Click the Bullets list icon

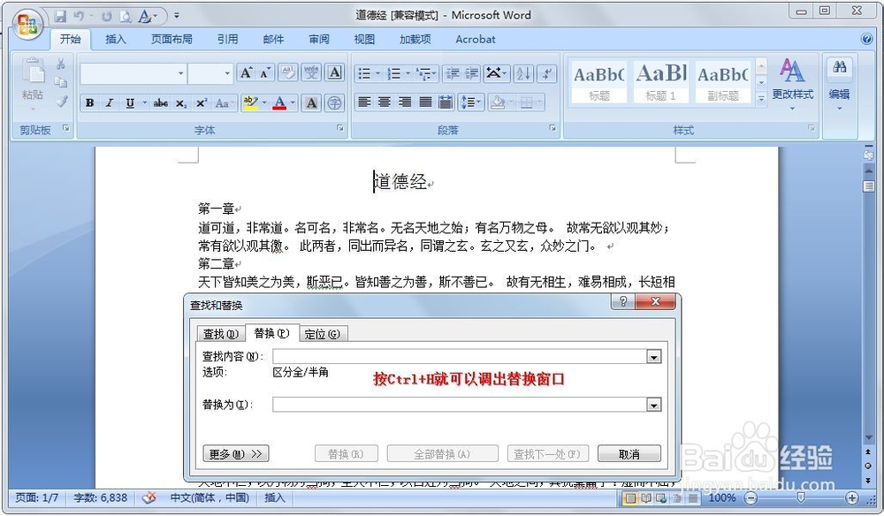tap(363, 73)
